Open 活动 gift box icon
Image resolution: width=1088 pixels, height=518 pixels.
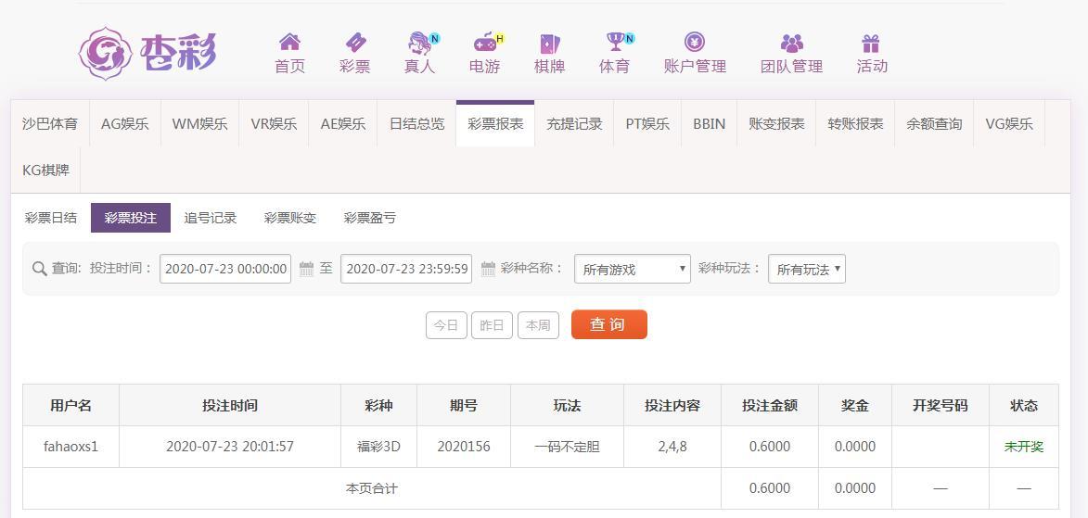point(871,44)
